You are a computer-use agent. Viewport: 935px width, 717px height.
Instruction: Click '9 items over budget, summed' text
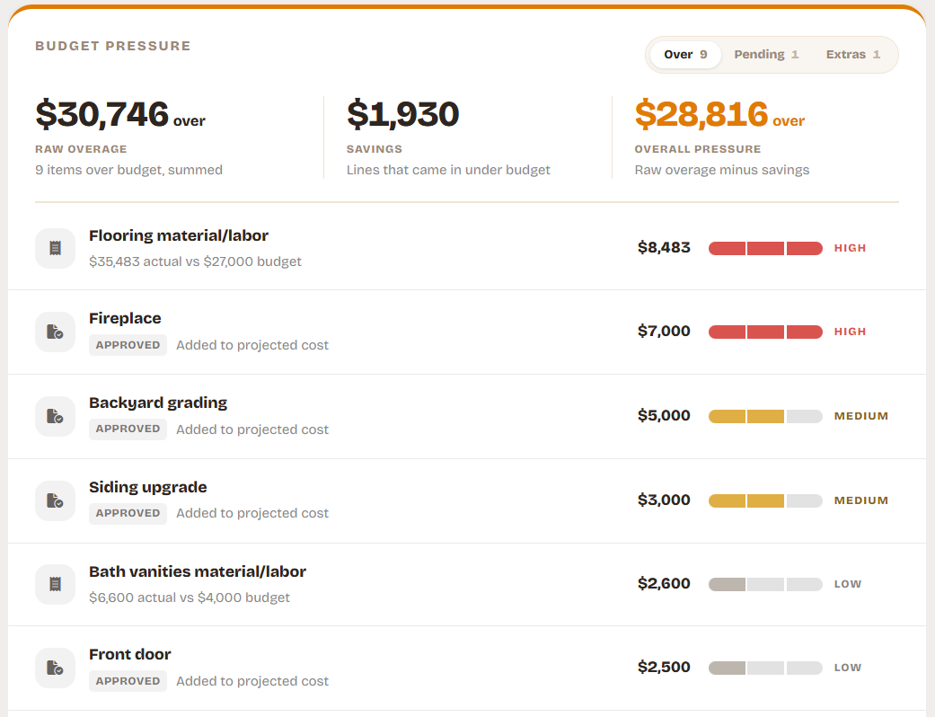128,170
